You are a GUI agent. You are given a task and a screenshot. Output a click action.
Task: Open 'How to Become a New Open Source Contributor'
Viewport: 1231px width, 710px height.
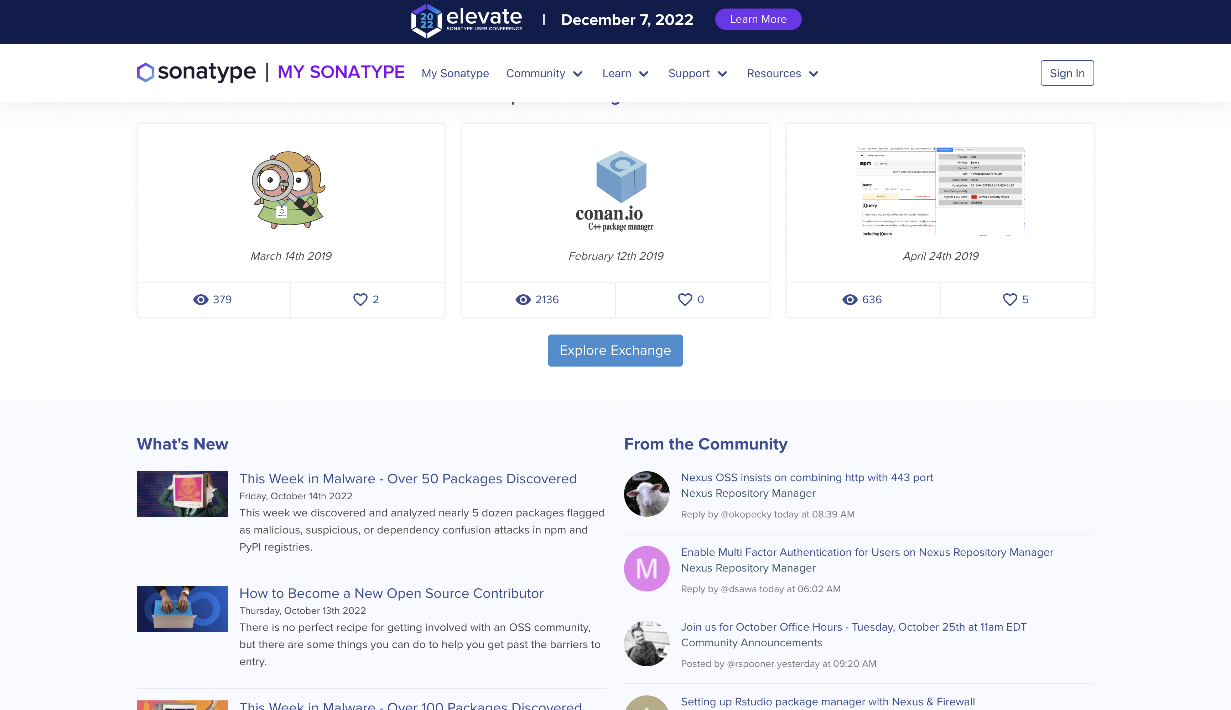tap(391, 593)
